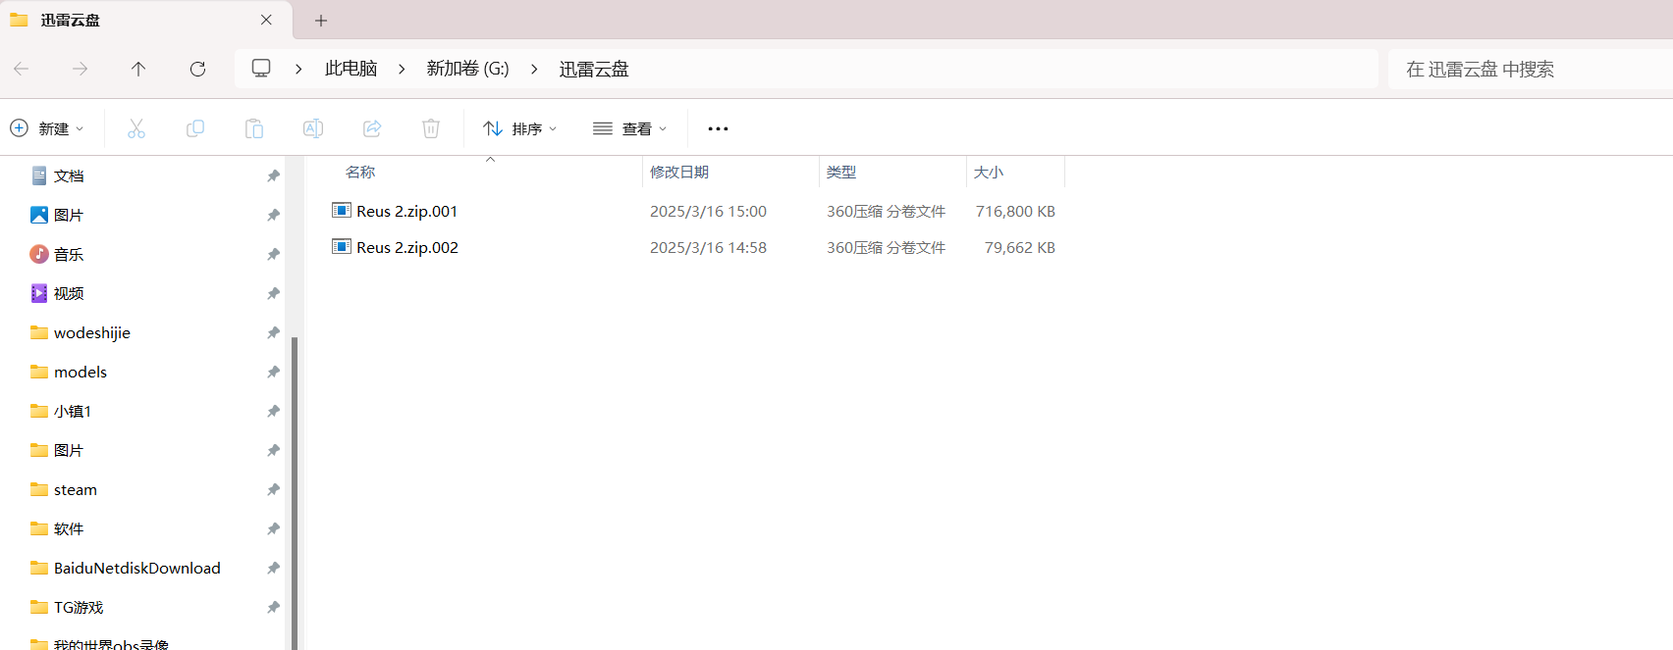Open the three-dot more options menu
Image resolution: width=1673 pixels, height=650 pixels.
point(719,128)
